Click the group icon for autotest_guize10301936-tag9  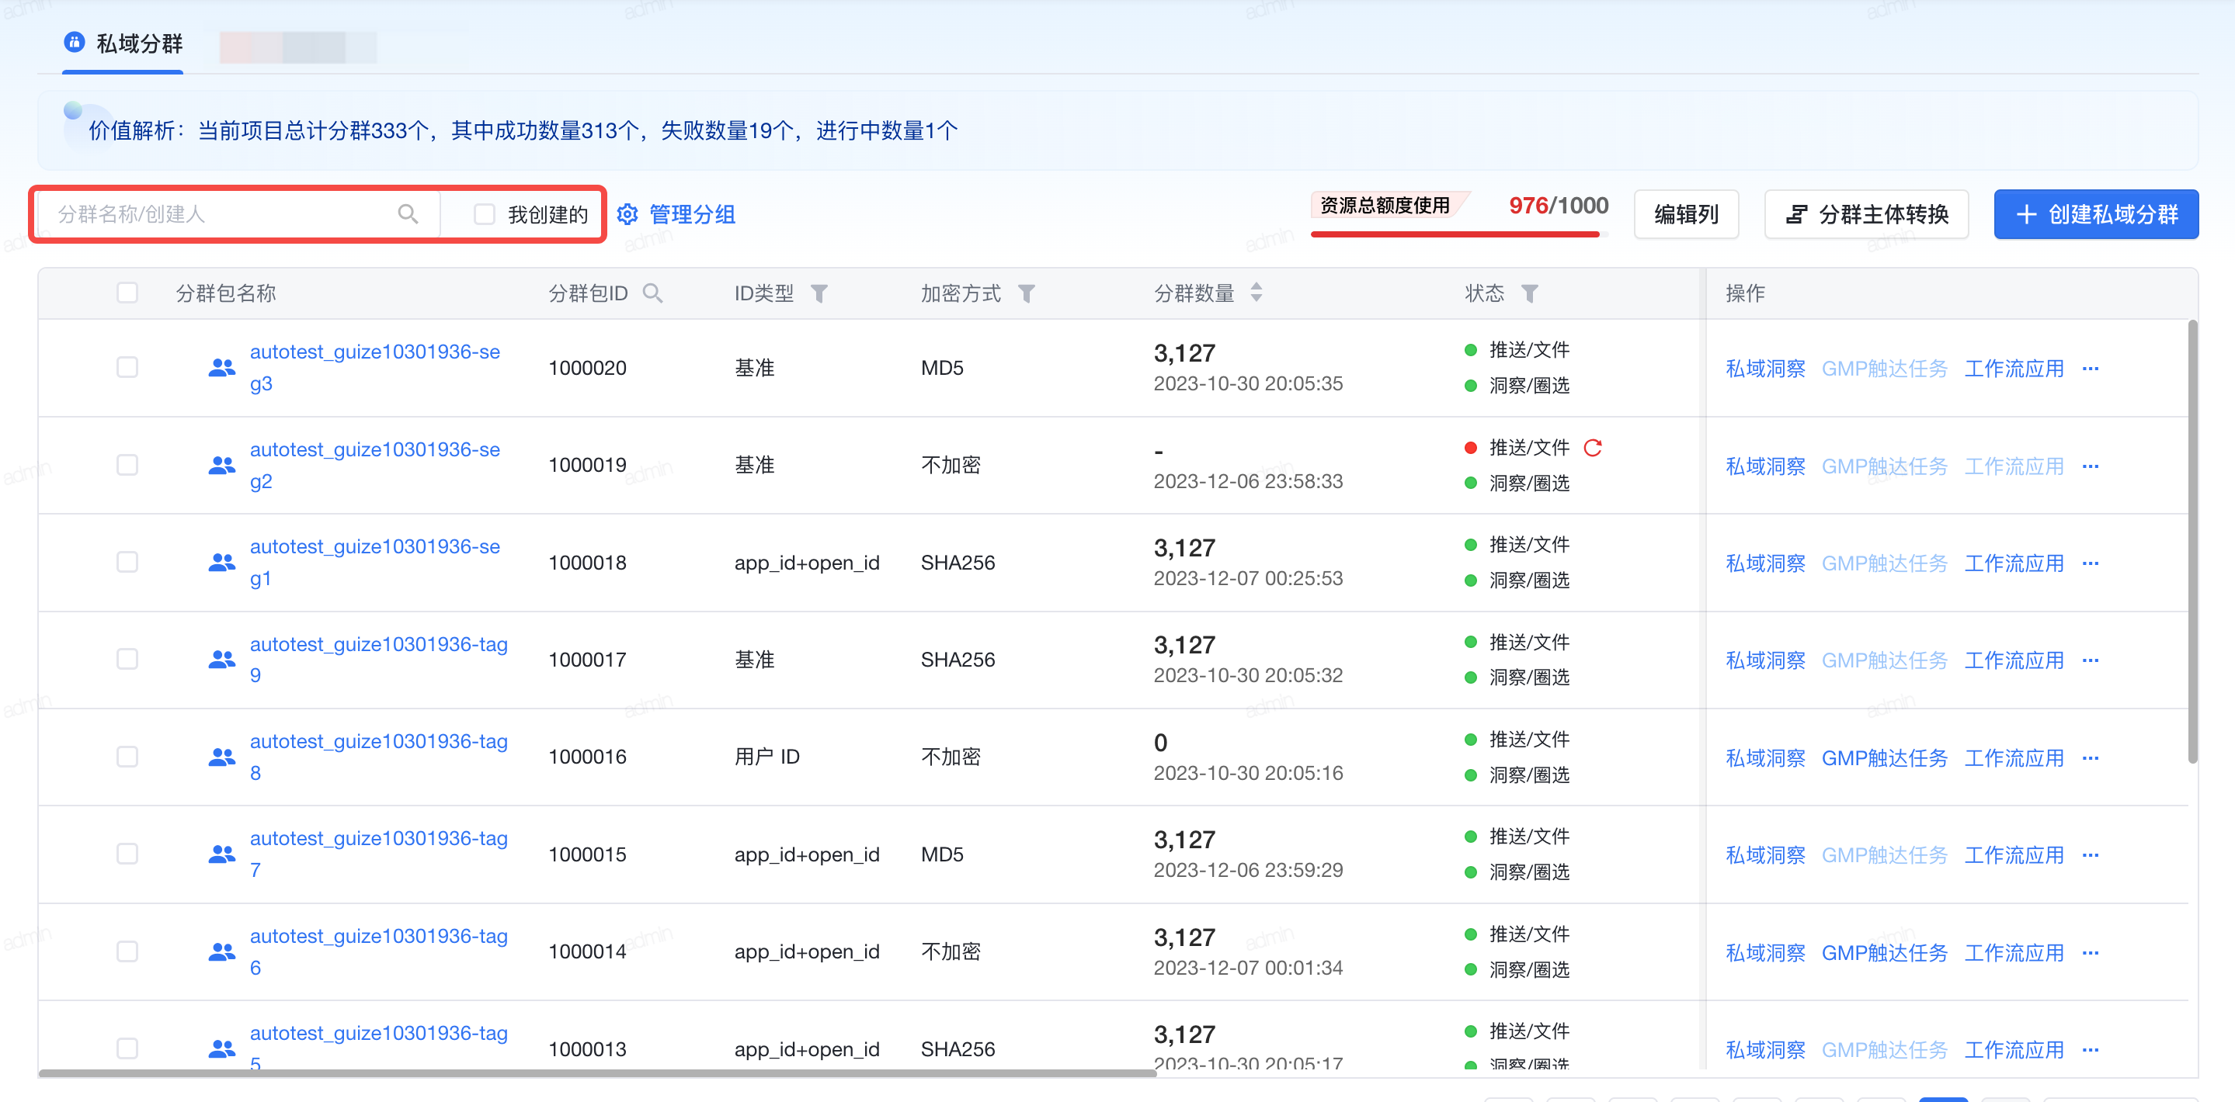point(222,660)
